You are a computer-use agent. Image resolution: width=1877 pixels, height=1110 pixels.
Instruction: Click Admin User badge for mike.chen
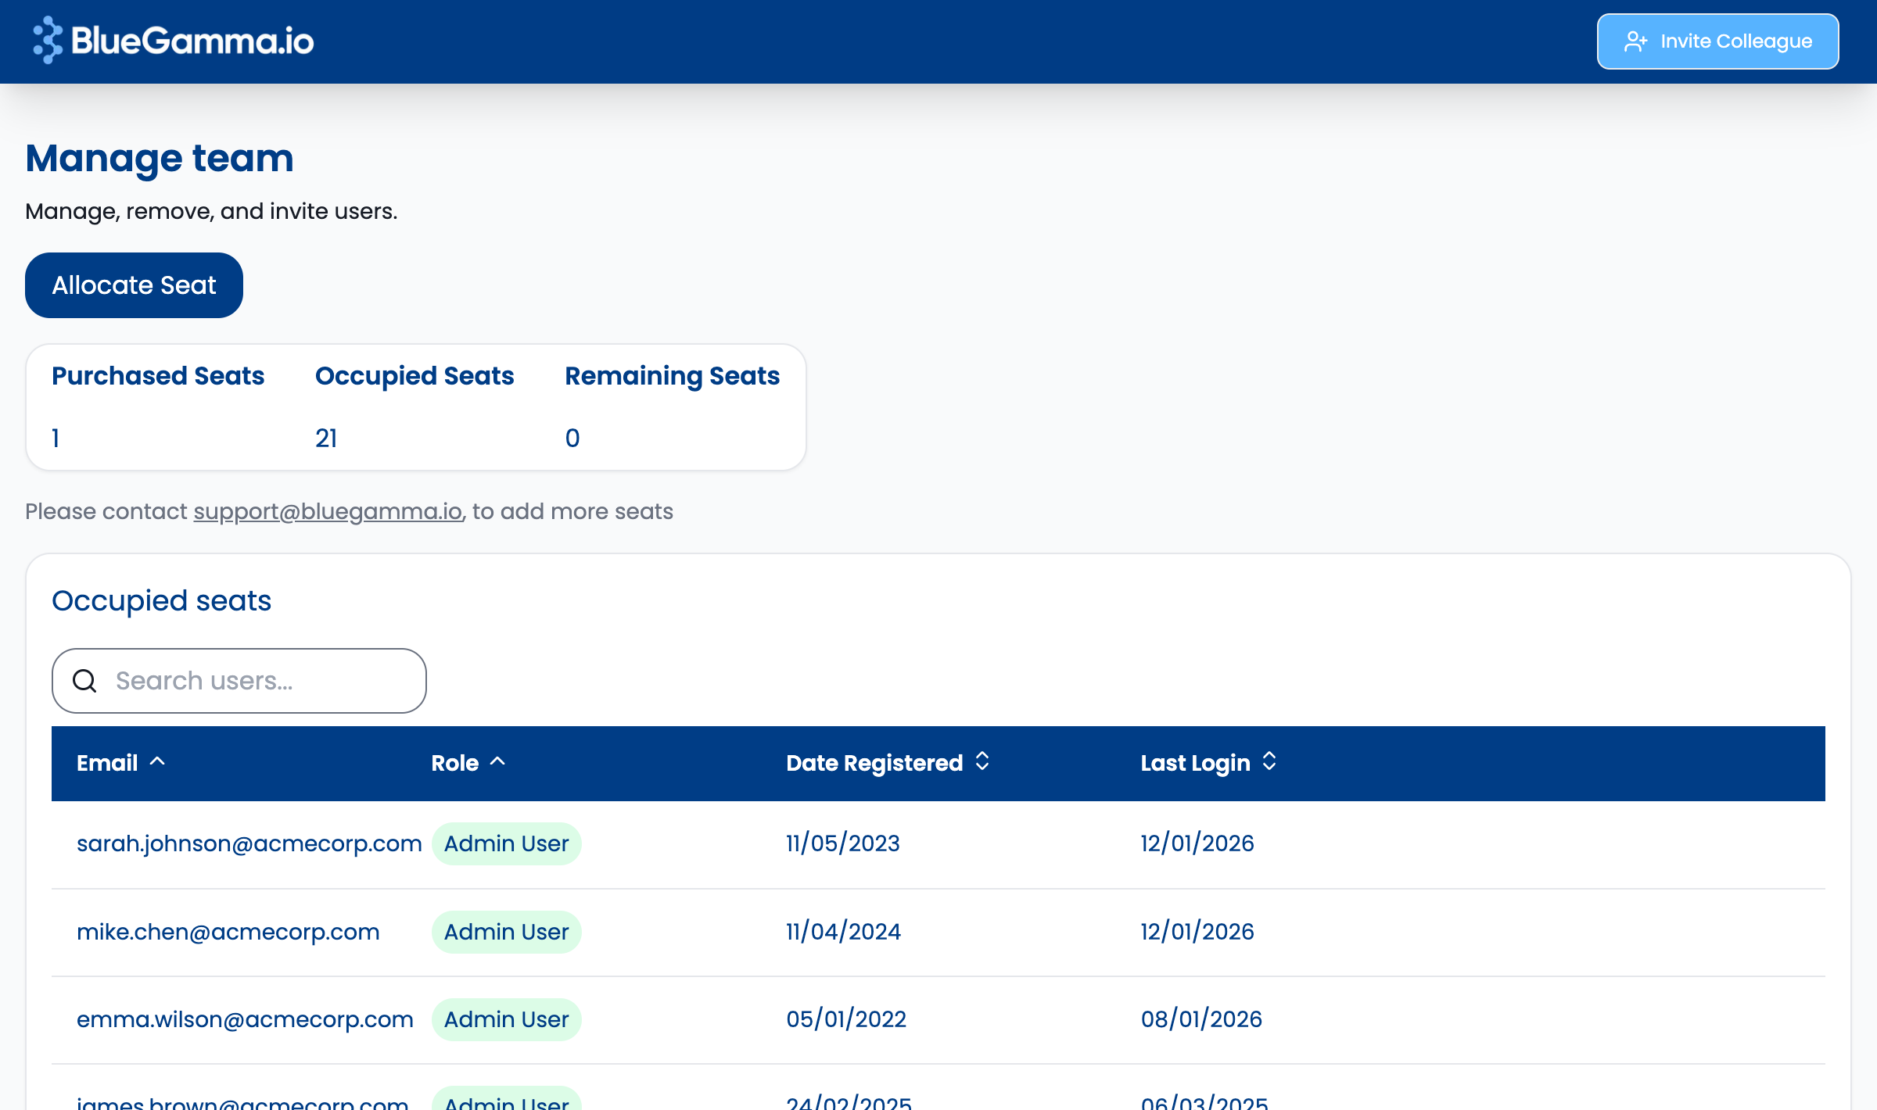[x=506, y=932]
